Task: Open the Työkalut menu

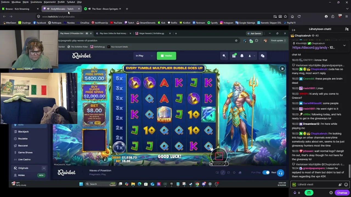Action: click(71, 2)
